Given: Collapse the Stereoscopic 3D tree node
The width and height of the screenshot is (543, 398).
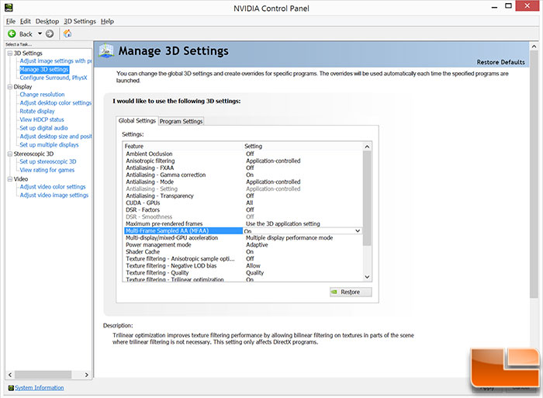Looking at the screenshot, I should coord(10,154).
